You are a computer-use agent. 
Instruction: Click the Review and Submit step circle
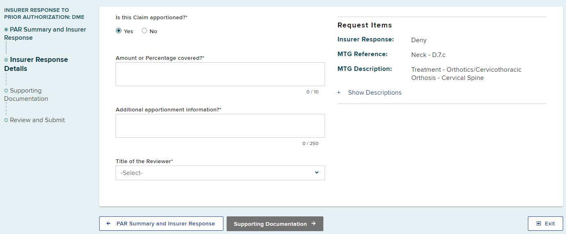pos(6,120)
